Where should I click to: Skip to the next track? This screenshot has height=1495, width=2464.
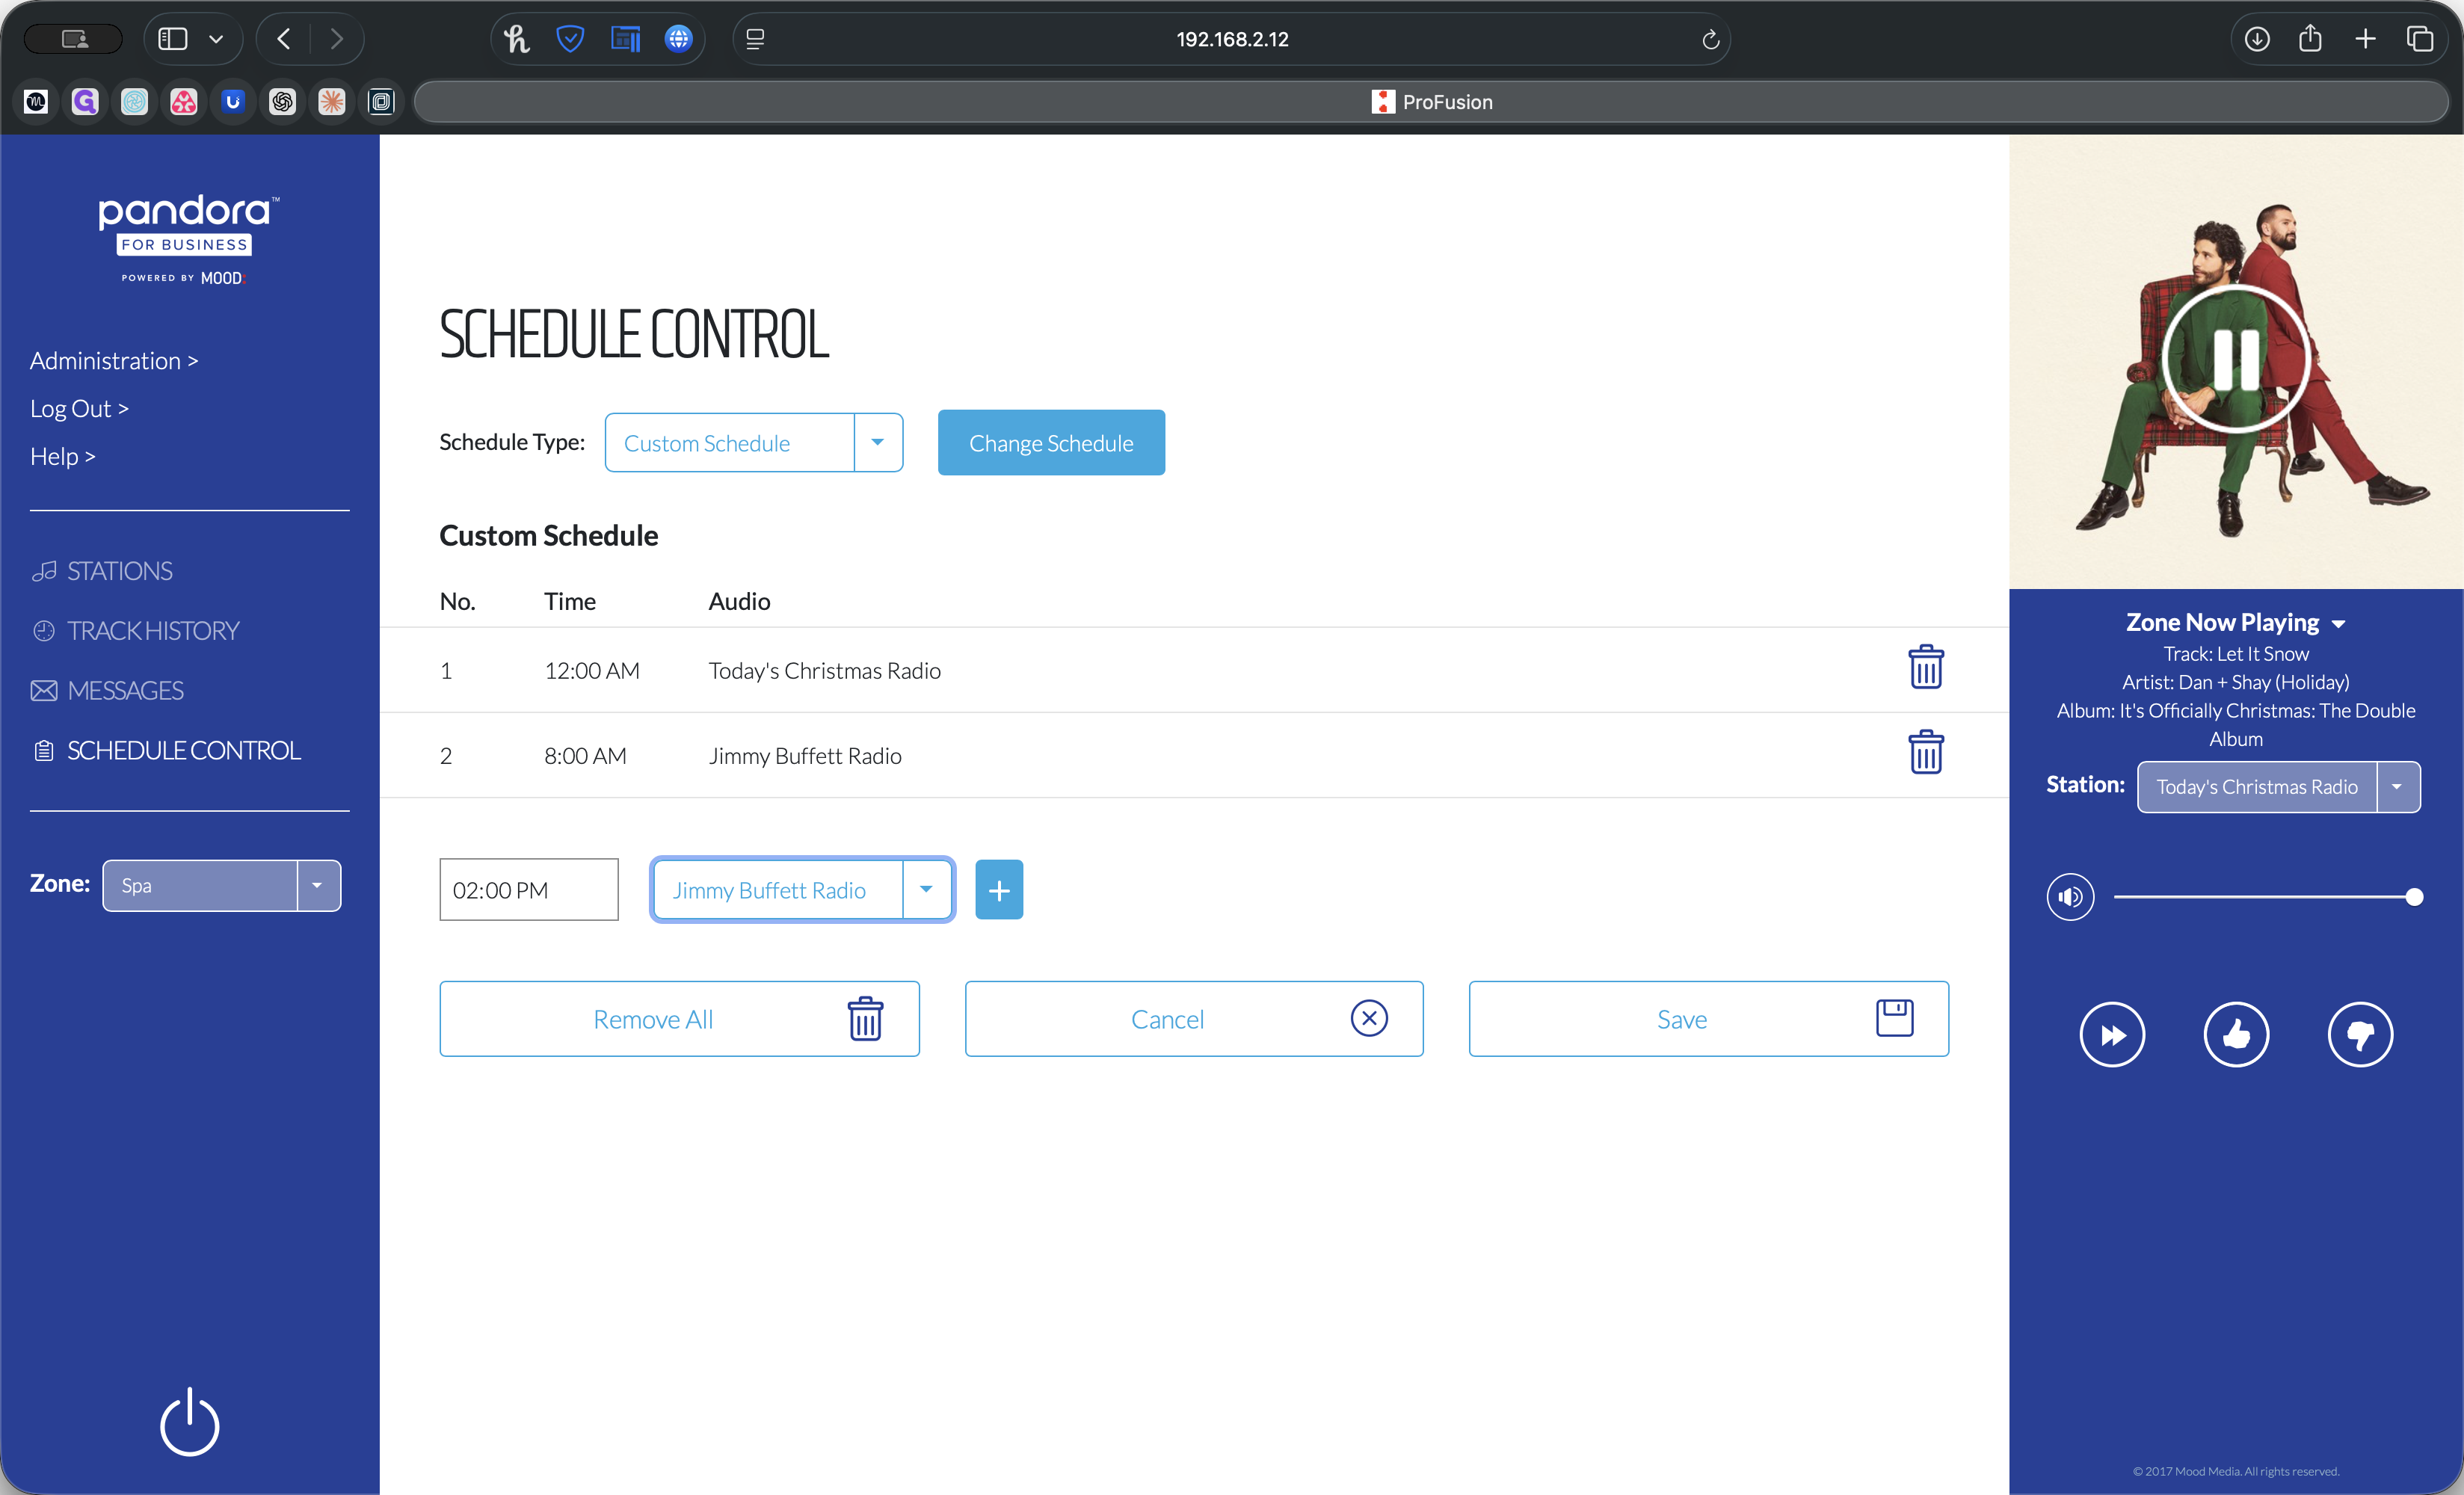pyautogui.click(x=2112, y=1034)
